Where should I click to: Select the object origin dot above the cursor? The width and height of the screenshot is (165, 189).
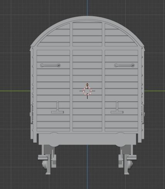[x=88, y=85]
